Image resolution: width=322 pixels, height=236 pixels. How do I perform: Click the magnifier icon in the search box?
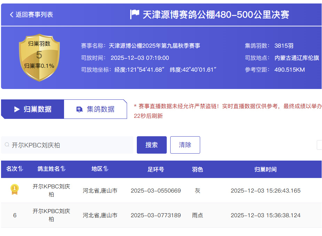tap(7, 145)
